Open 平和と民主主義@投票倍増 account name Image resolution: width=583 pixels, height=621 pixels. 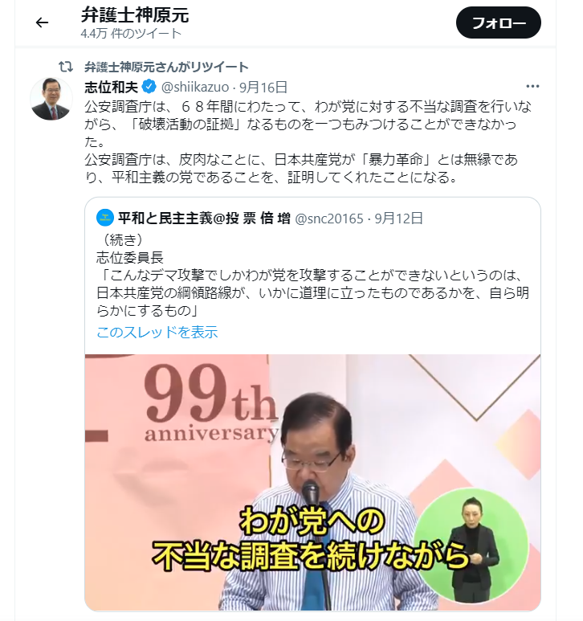[x=204, y=218]
